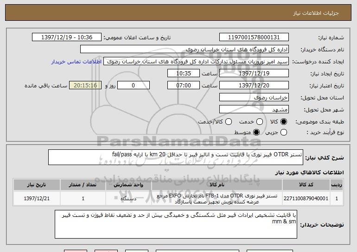
Task: Select the متوسط purchase type radio
Action: [256, 132]
